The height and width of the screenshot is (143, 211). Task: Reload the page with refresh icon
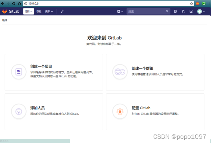14,4
